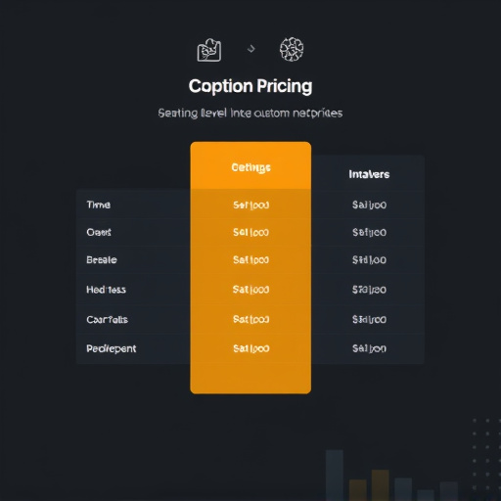This screenshot has width=501, height=501.
Task: Select the Intalvers column header
Action: [x=369, y=174]
